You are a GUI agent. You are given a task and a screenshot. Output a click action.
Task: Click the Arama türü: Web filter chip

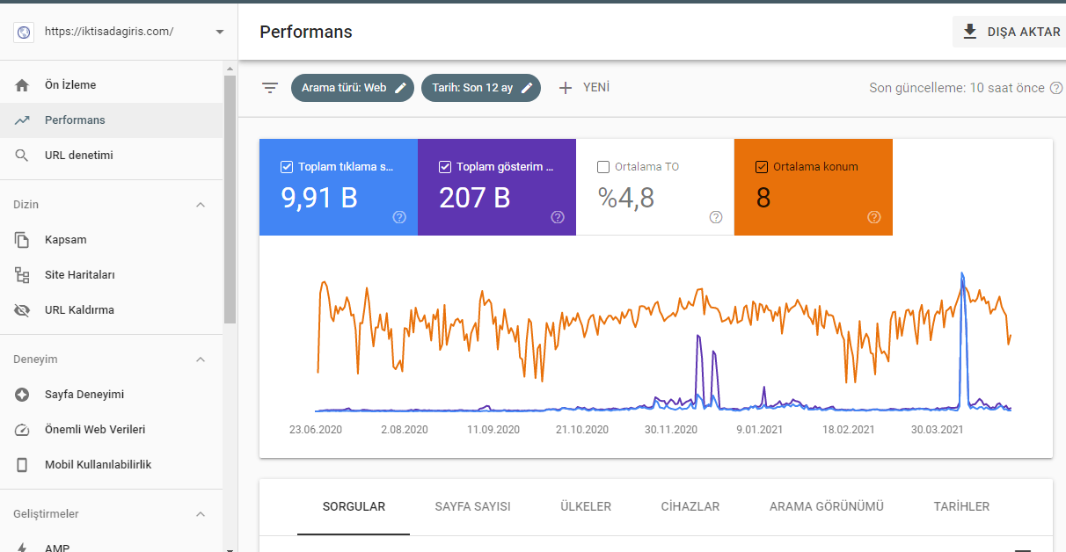coord(353,88)
